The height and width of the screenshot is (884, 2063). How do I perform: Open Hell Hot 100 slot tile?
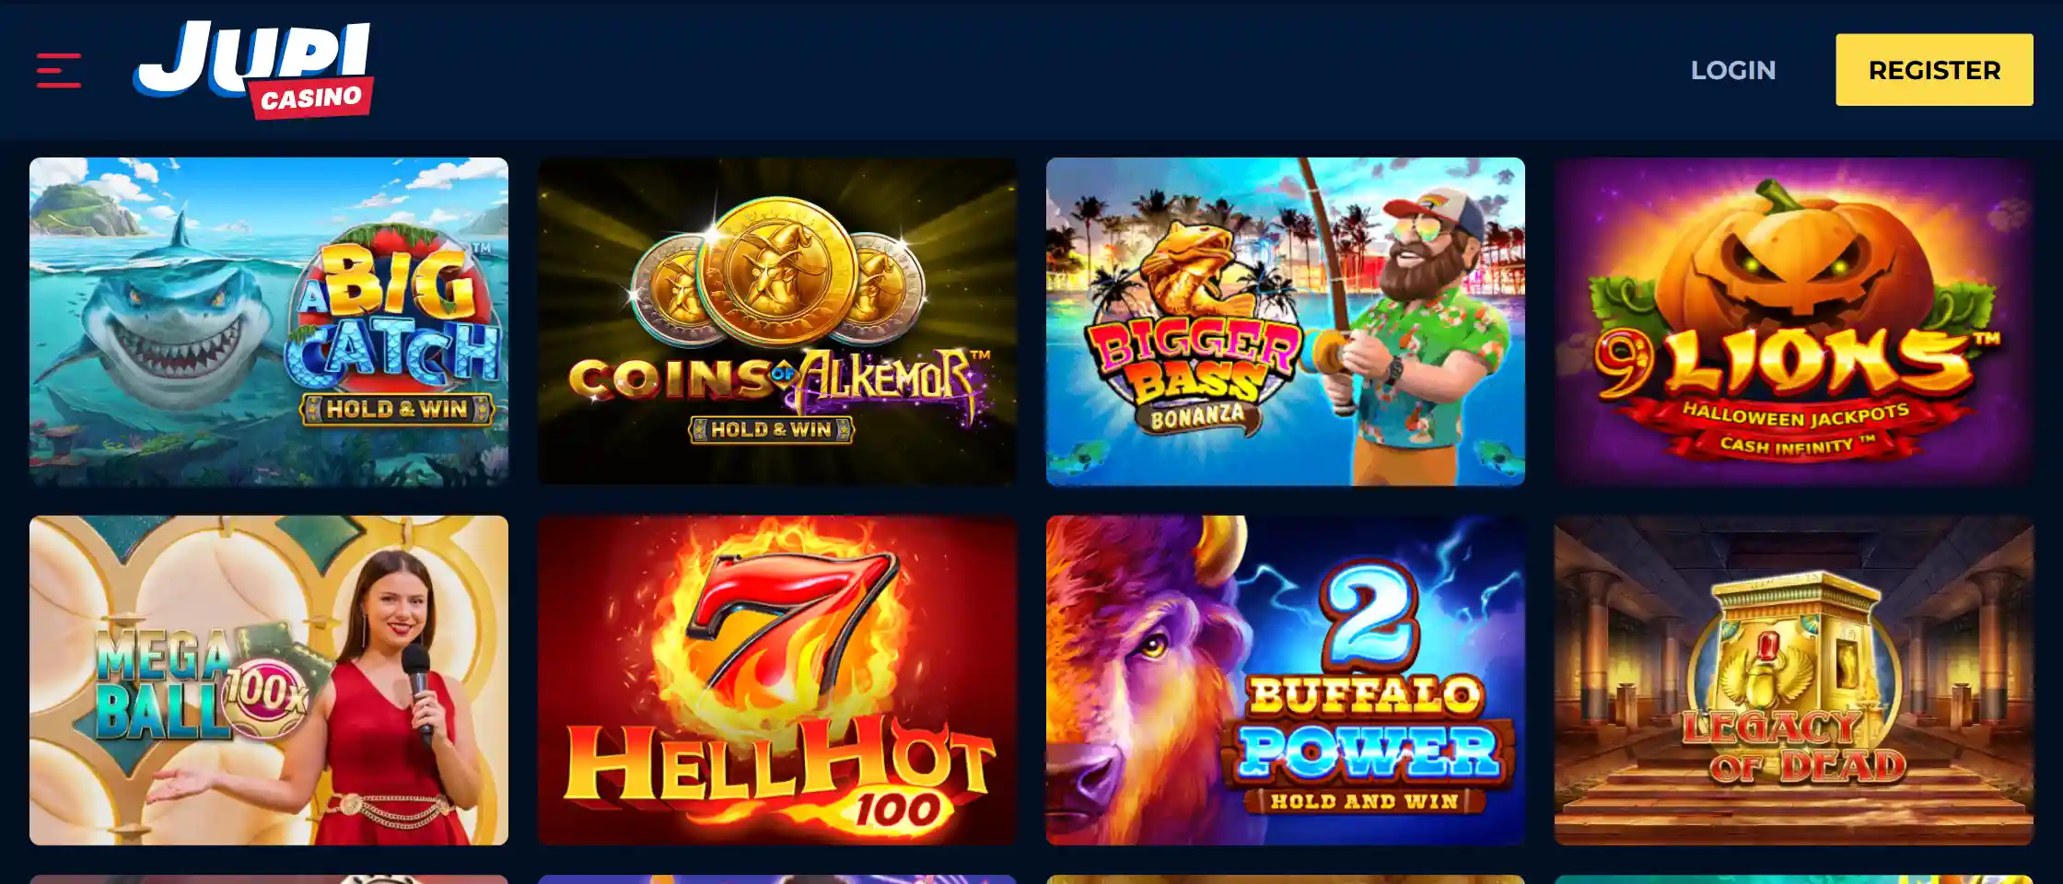(777, 680)
